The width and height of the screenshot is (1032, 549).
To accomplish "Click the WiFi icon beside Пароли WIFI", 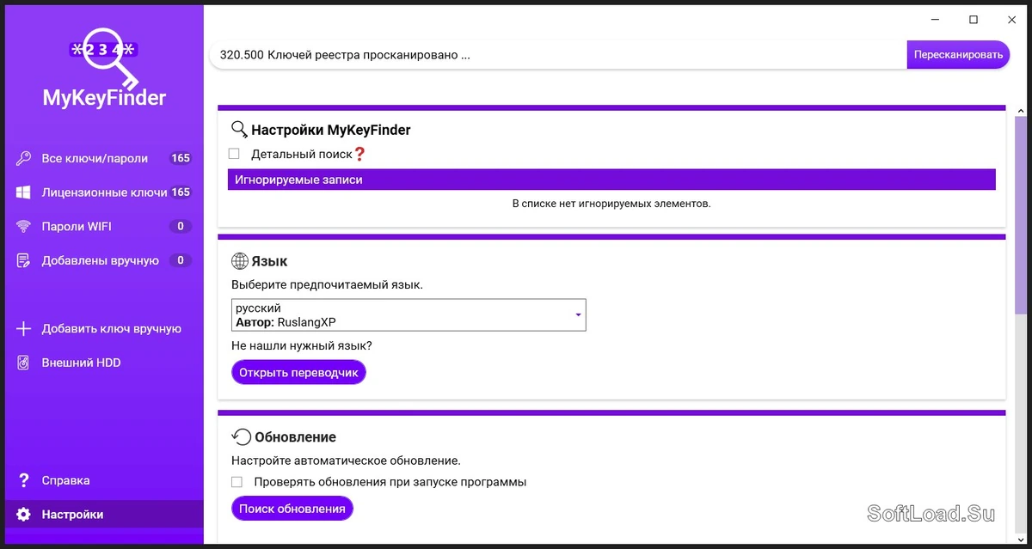I will 24,227.
